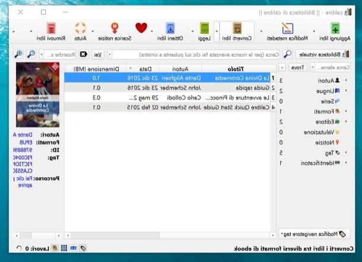This screenshot has height=262, width=362.
Task: Open dropdown arrow next to Converti libri
Action: point(217,31)
